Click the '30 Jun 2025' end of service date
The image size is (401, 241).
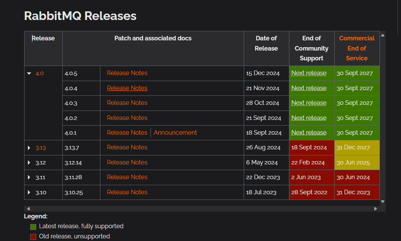[x=353, y=162]
